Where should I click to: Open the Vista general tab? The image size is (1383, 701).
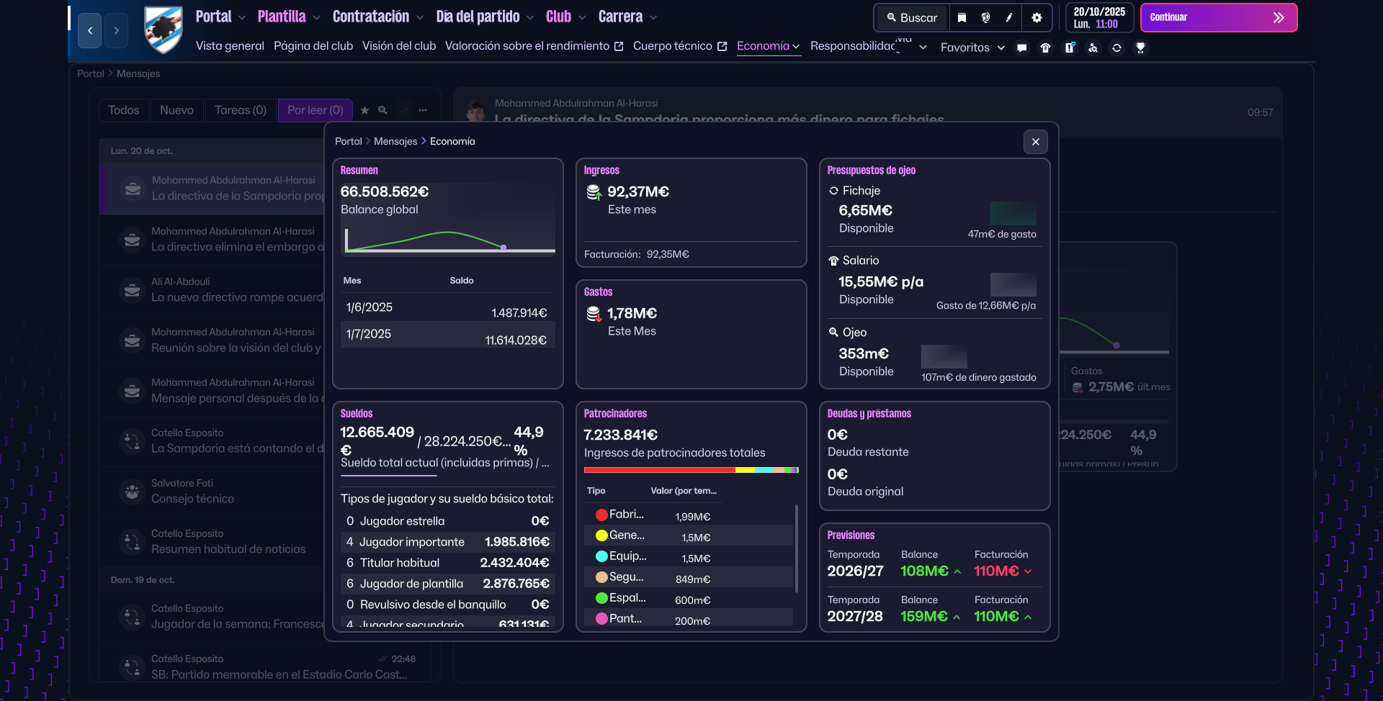point(230,46)
